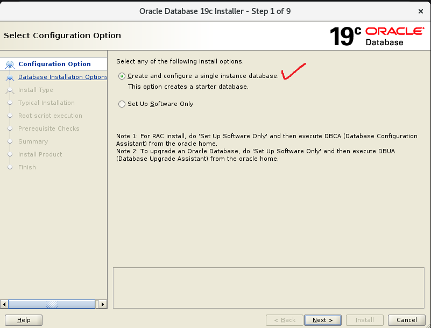431x328 pixels.
Task: Open the Database Installation Options step link
Action: [x=62, y=77]
